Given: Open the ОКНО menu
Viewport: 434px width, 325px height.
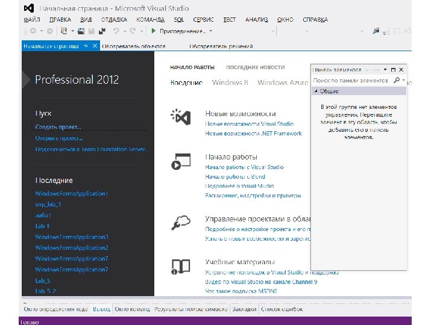Looking at the screenshot, I should 285,20.
